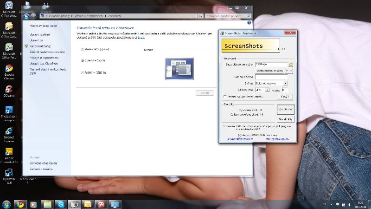Open the network icon in system tray
The height and width of the screenshot is (209, 371).
(x=343, y=204)
